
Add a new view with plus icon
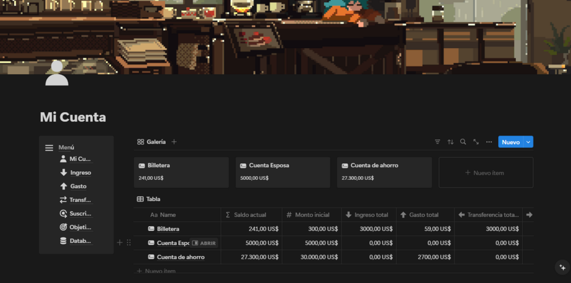click(174, 142)
